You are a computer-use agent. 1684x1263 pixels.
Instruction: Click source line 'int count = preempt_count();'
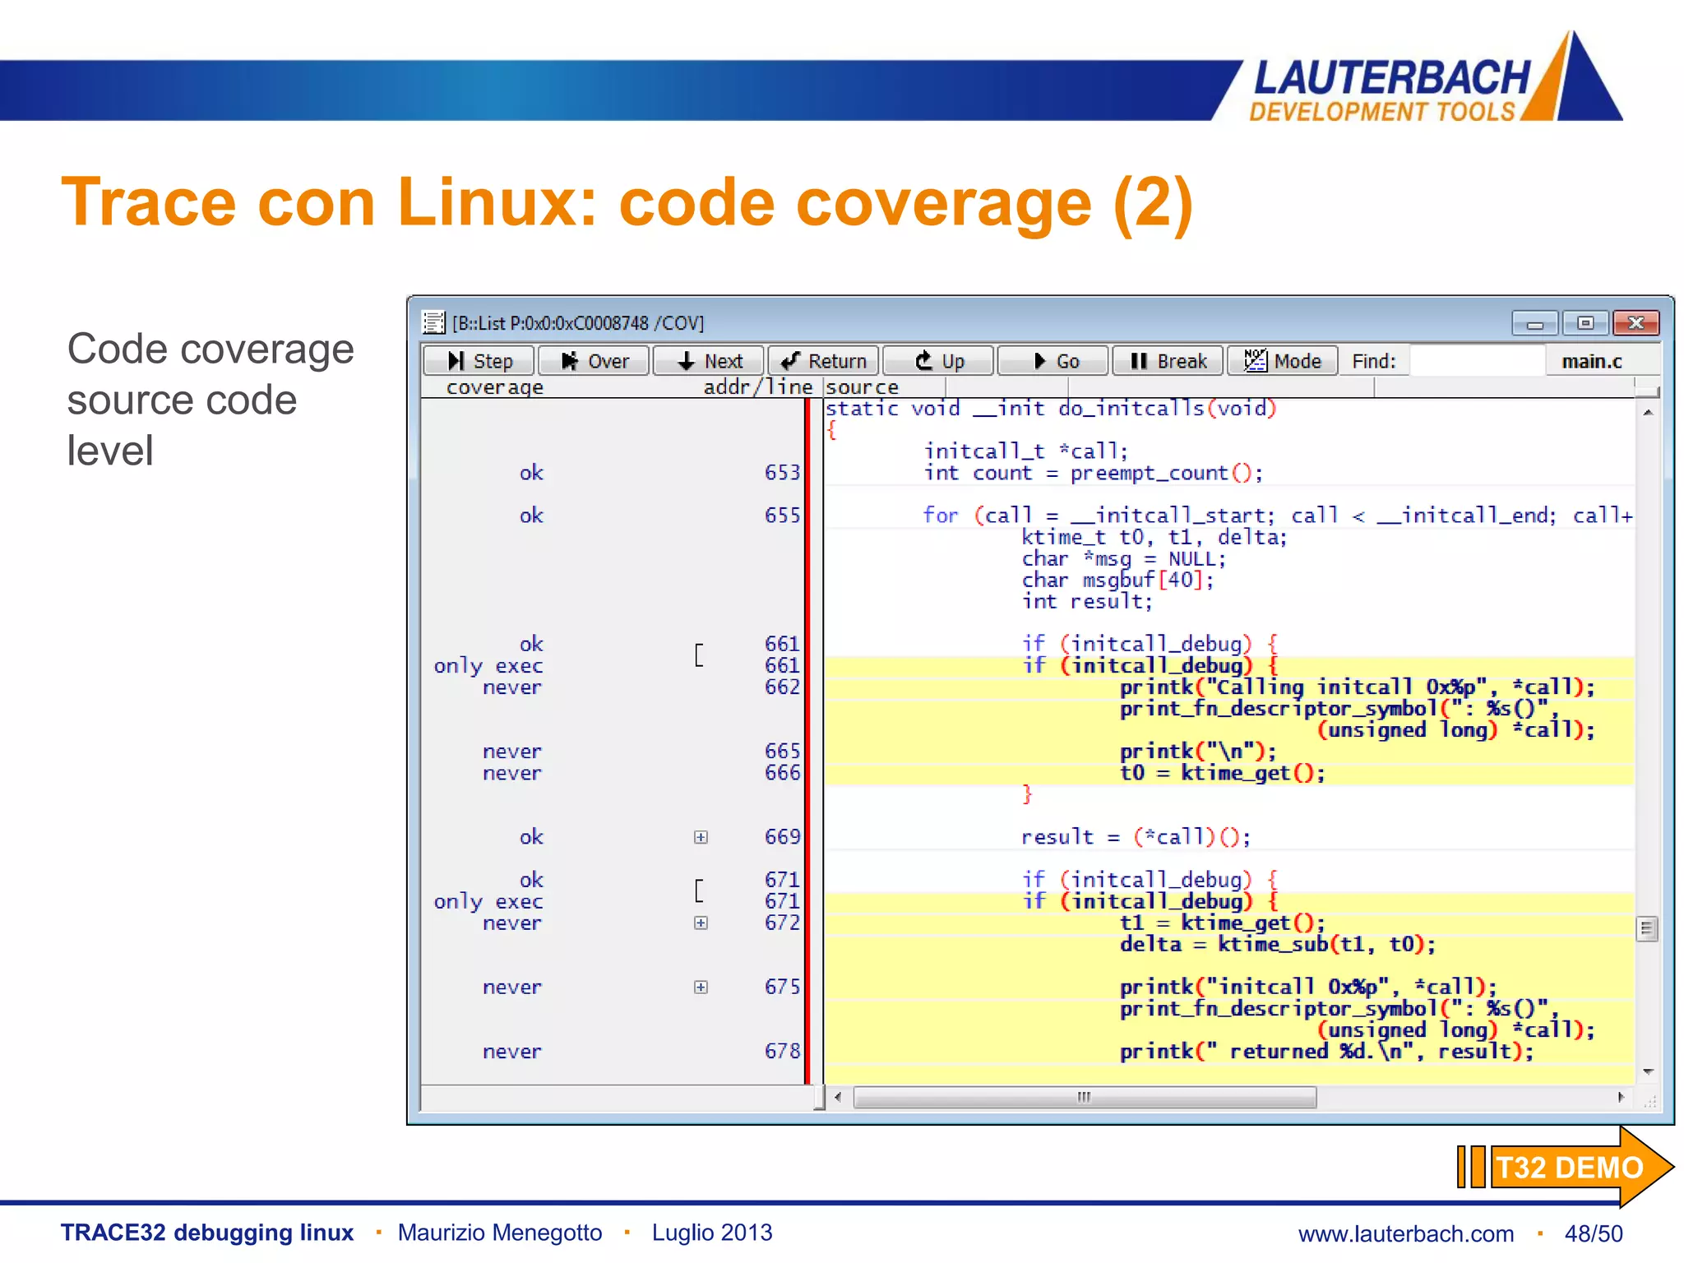tap(1093, 473)
